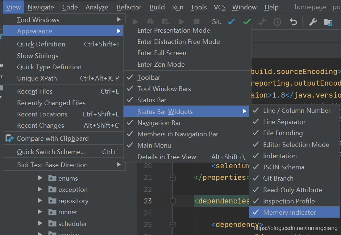Toggle Editor Selection Mode widget

(295, 144)
